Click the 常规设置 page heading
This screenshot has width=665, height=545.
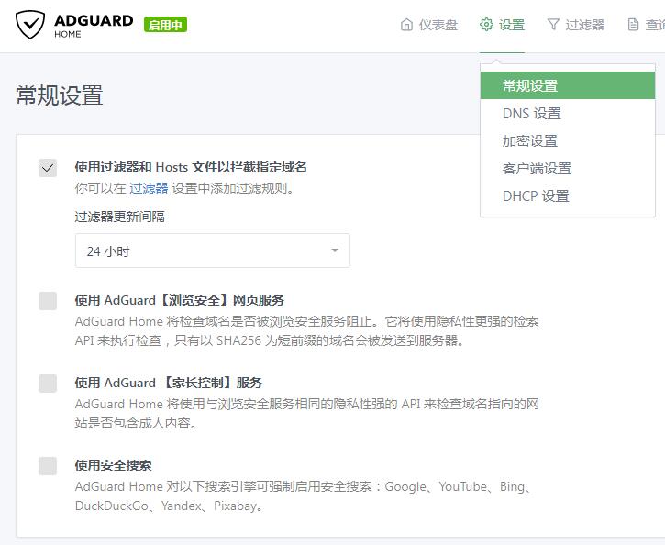[x=60, y=95]
